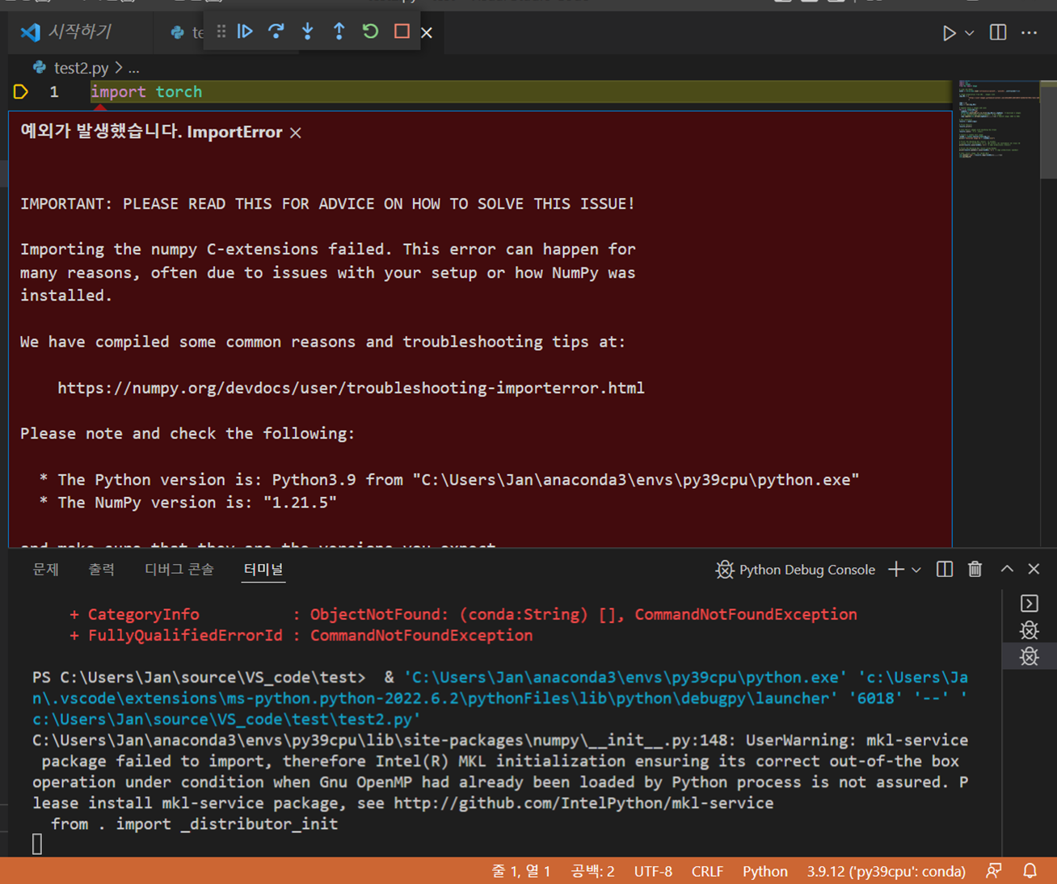This screenshot has width=1057, height=884.
Task: Click the terminal cursor input area
Action: tap(37, 844)
